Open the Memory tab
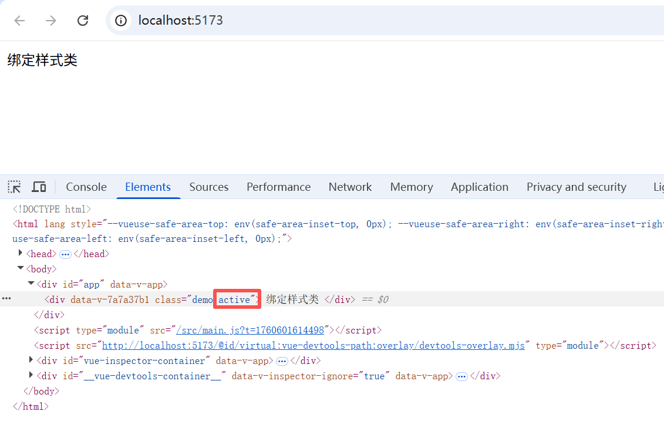The image size is (664, 428). click(x=412, y=187)
